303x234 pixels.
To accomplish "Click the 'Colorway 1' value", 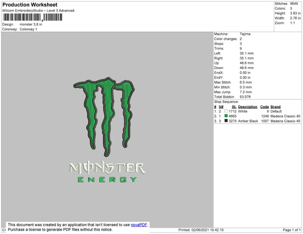I will click(x=28, y=29).
